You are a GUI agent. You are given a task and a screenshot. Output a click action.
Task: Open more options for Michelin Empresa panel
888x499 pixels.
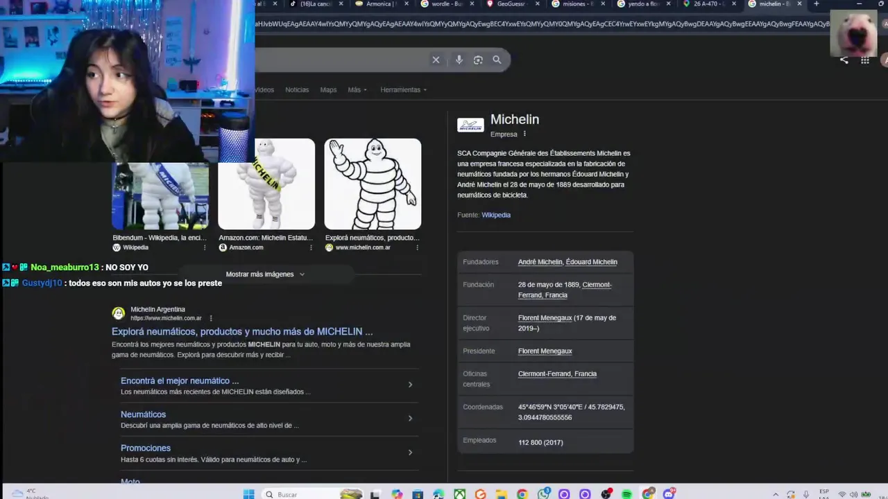[x=524, y=134]
